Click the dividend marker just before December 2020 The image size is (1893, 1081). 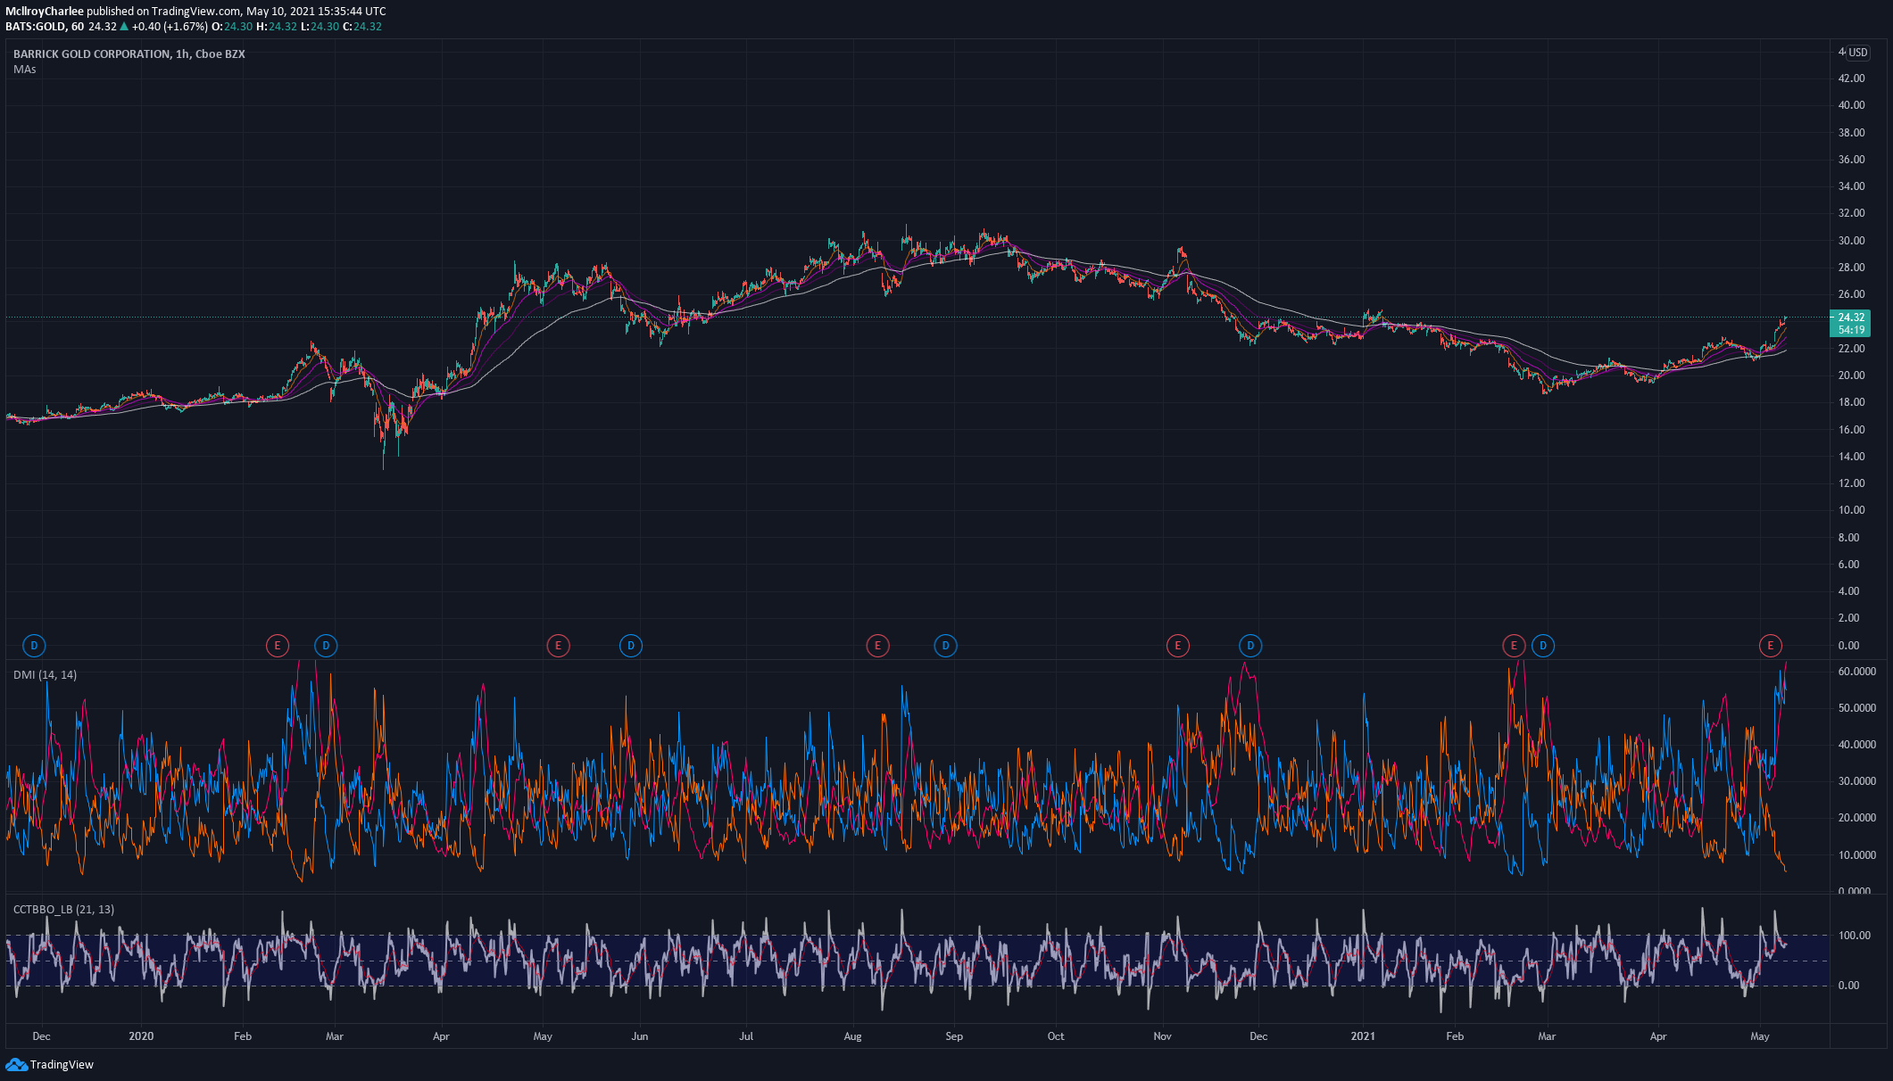click(x=1250, y=646)
